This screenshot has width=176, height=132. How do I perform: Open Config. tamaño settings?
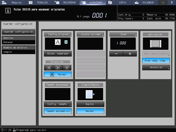tap(58, 104)
